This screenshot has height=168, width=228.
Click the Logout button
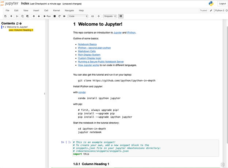click(222, 4)
